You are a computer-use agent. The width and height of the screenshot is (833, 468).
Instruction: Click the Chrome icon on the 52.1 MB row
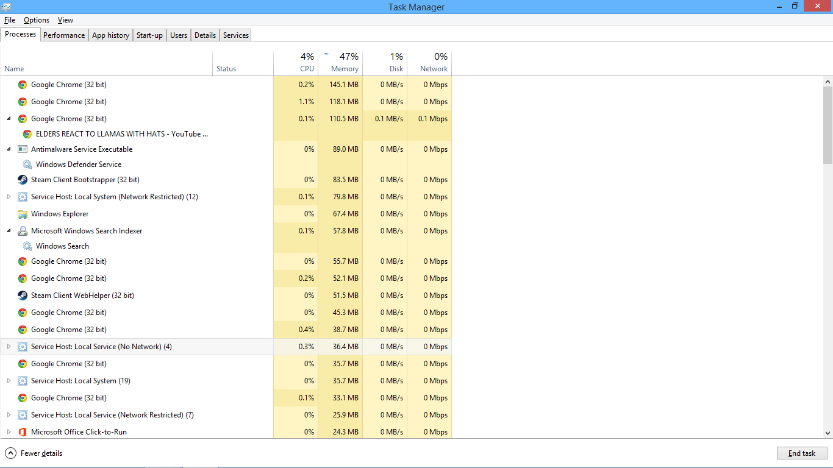[x=23, y=278]
